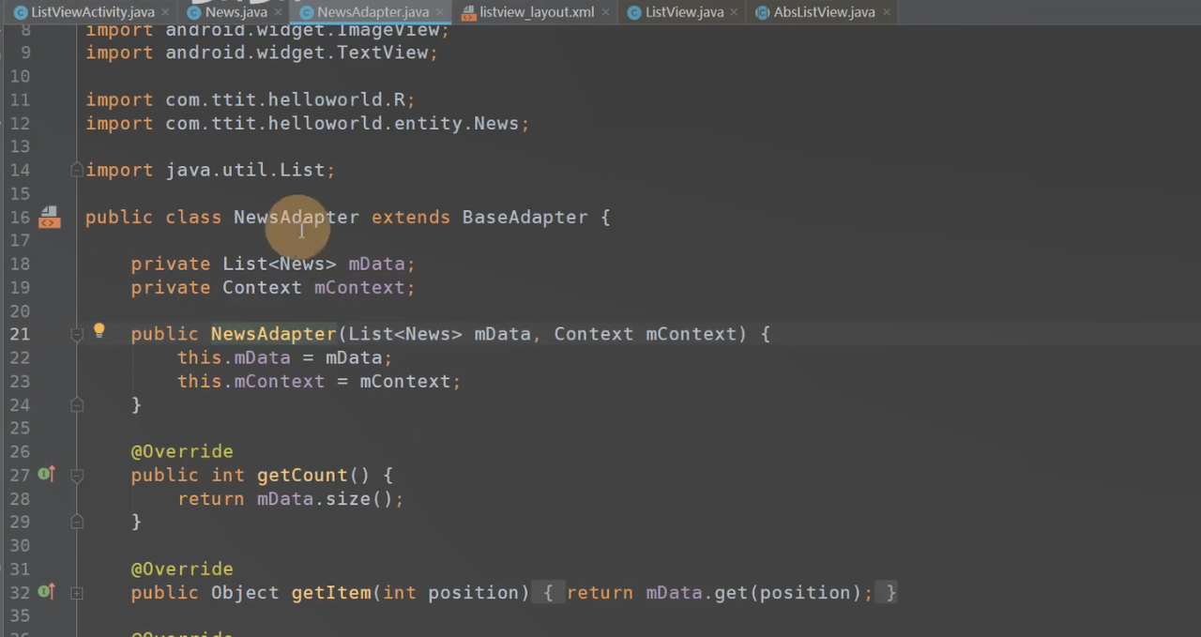Click the getCount end fold marker at line 29
Viewport: 1201px width, 637px height.
tap(77, 522)
